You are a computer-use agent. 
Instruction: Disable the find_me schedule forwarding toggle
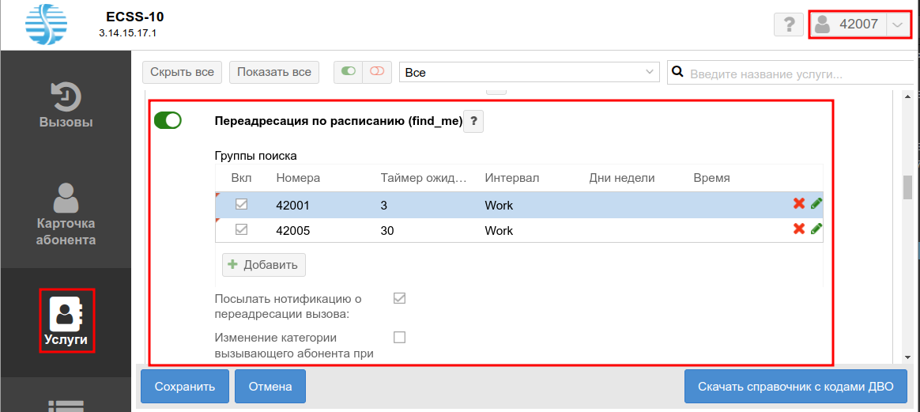168,120
